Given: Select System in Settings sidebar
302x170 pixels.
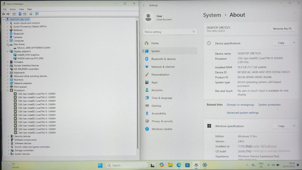Looking at the screenshot, I should pos(170,51).
